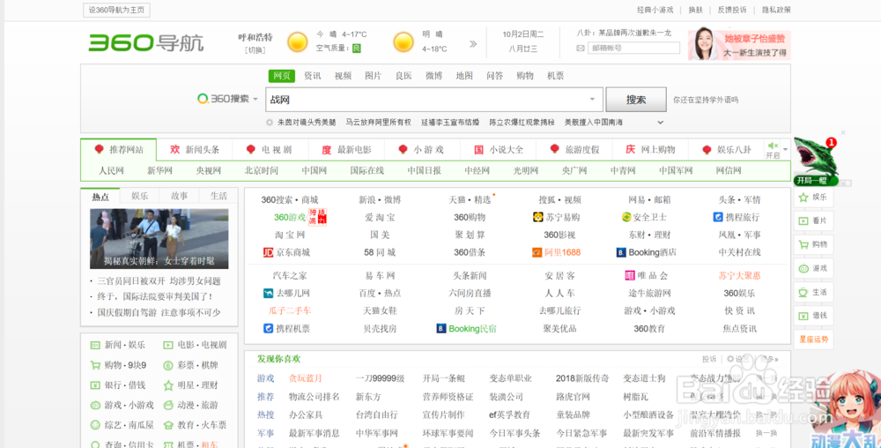Image resolution: width=881 pixels, height=448 pixels.
Task: Click the 中国日报 link
Action: coord(425,171)
